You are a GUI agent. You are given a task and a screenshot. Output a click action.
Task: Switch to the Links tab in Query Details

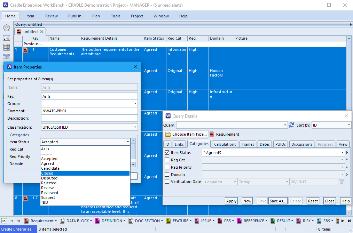point(179,144)
